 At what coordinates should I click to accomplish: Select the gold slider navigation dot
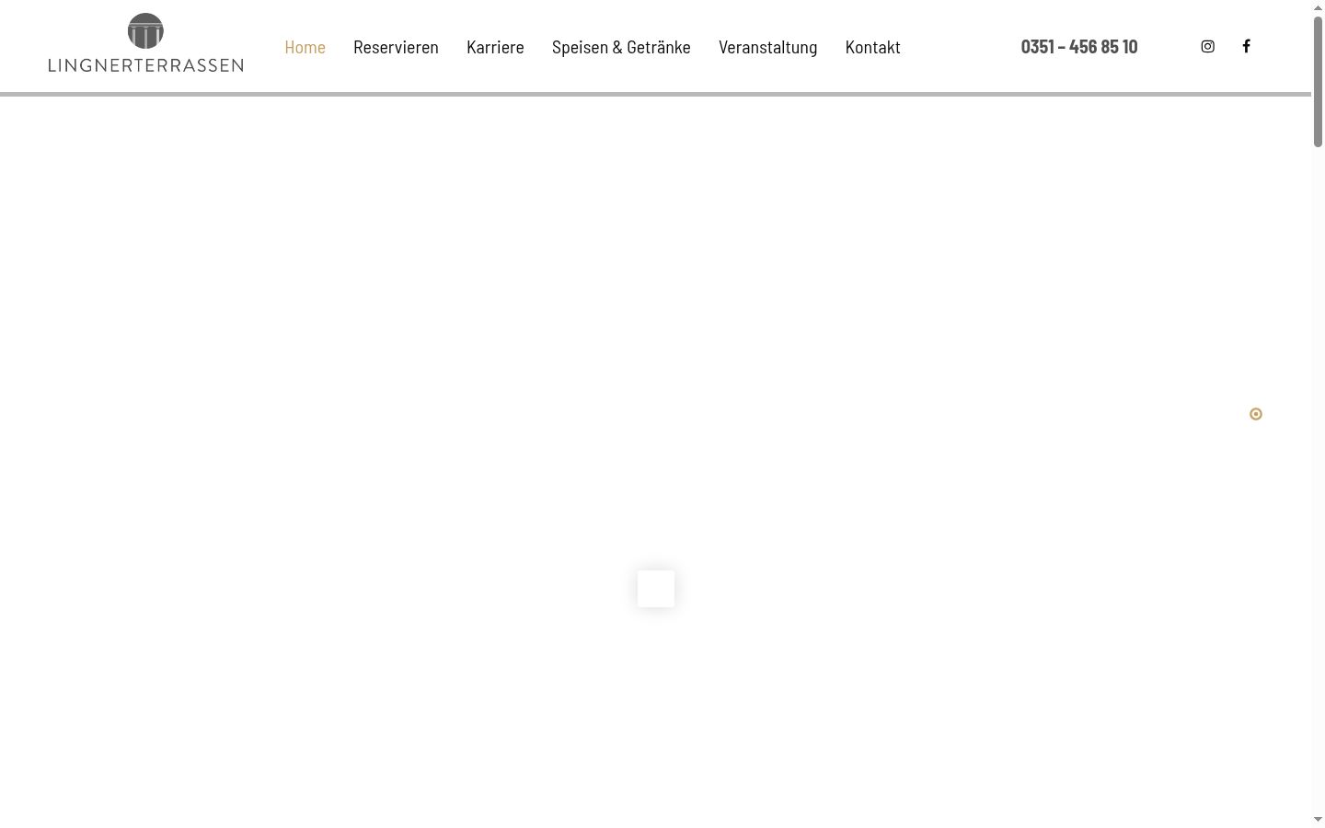[x=1256, y=414]
